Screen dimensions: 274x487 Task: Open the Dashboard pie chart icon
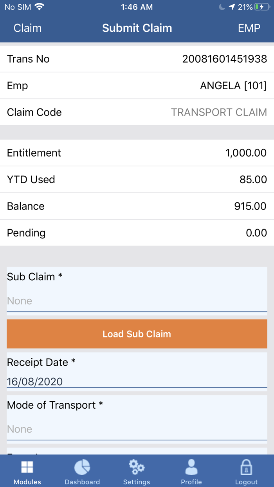[82, 467]
